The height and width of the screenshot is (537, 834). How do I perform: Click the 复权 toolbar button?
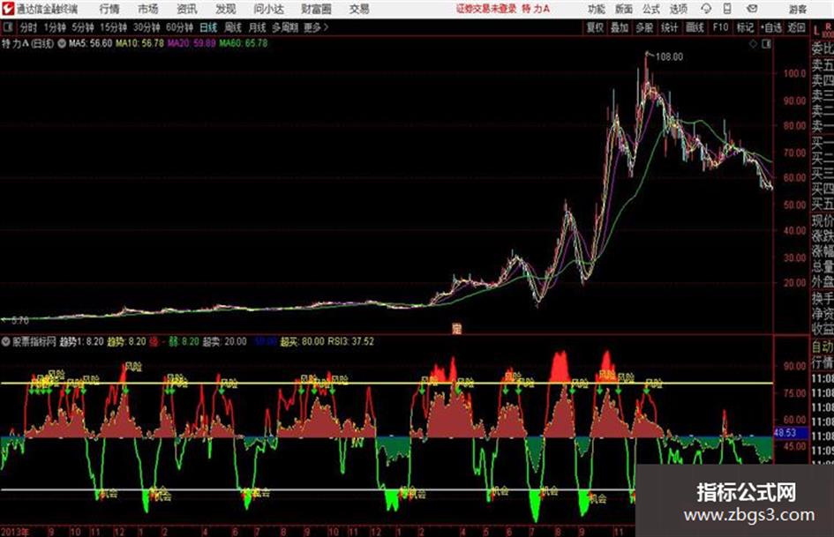click(595, 27)
